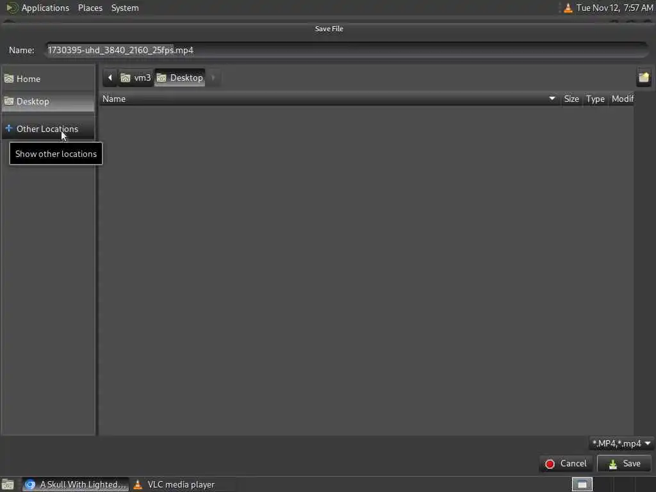Click the blue plus icon beside Other Locations
656x492 pixels.
9,128
